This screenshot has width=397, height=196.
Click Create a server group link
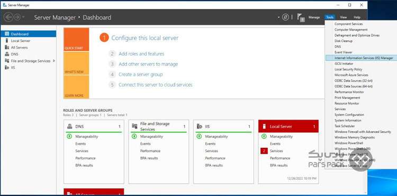[140, 75]
